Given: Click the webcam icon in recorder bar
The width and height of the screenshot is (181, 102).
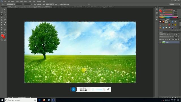Looking at the screenshot, I should coord(104,89).
